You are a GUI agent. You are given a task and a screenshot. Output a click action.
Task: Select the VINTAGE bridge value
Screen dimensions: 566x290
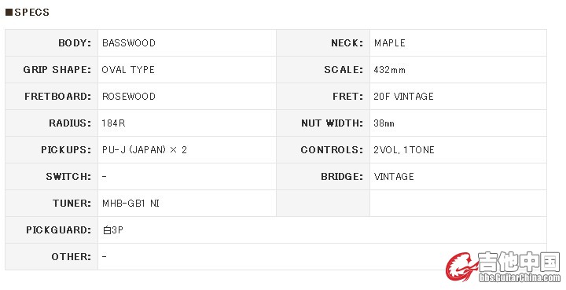394,176
